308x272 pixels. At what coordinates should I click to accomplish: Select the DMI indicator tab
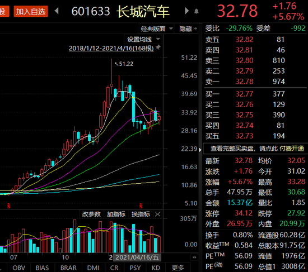94,268
